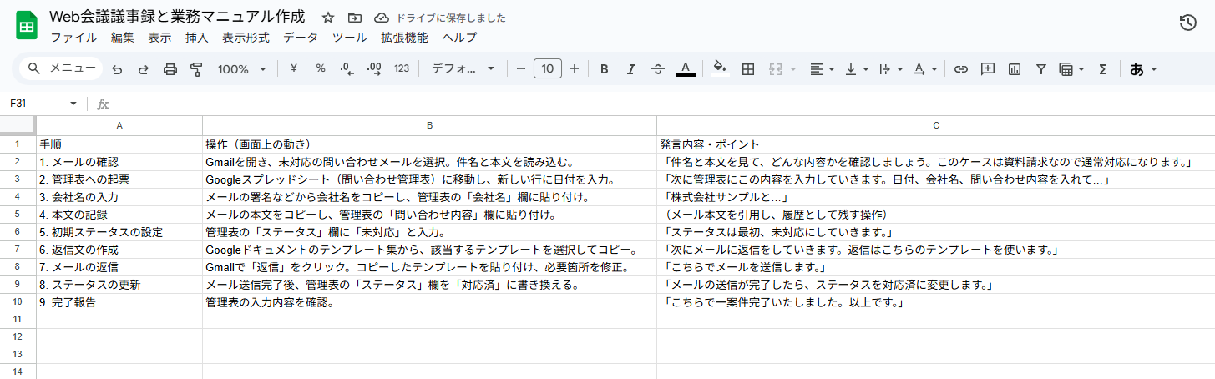Select column A header
This screenshot has width=1215, height=379.
(x=119, y=125)
